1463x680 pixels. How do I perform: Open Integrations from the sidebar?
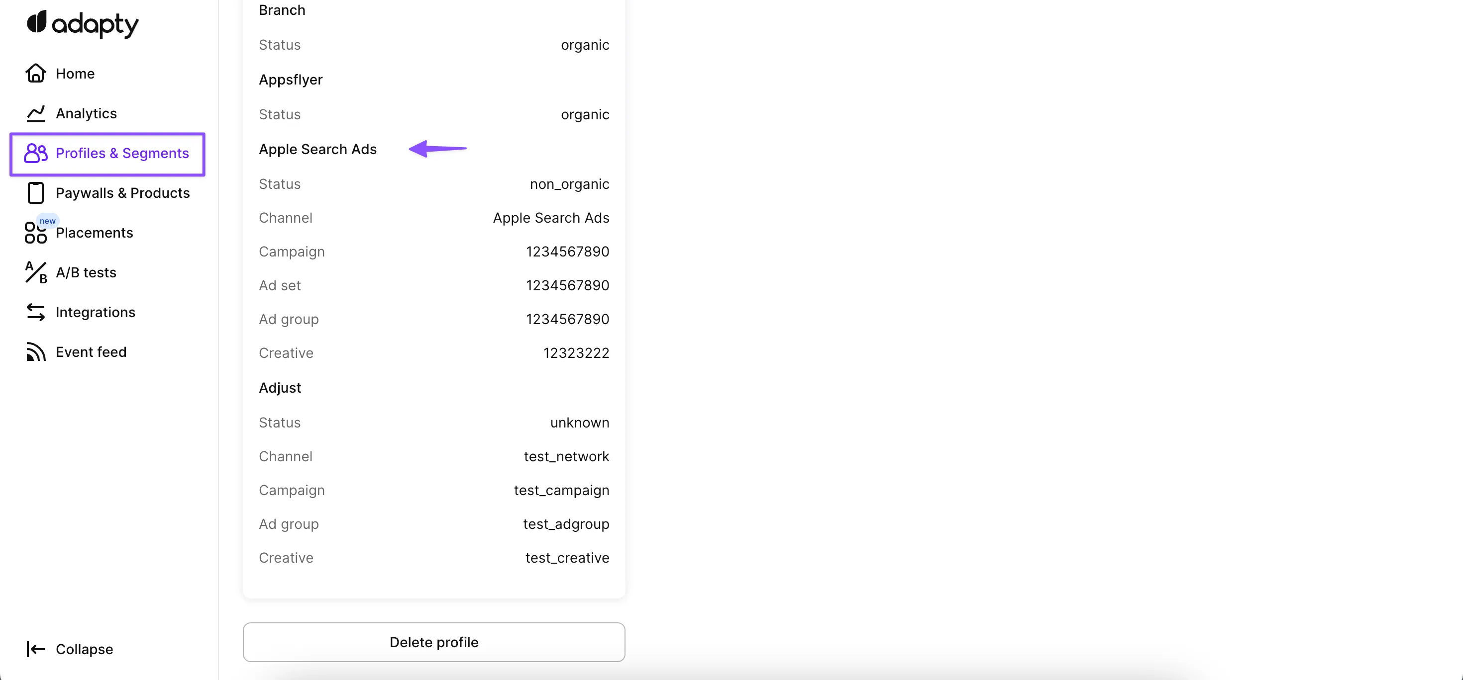(96, 312)
